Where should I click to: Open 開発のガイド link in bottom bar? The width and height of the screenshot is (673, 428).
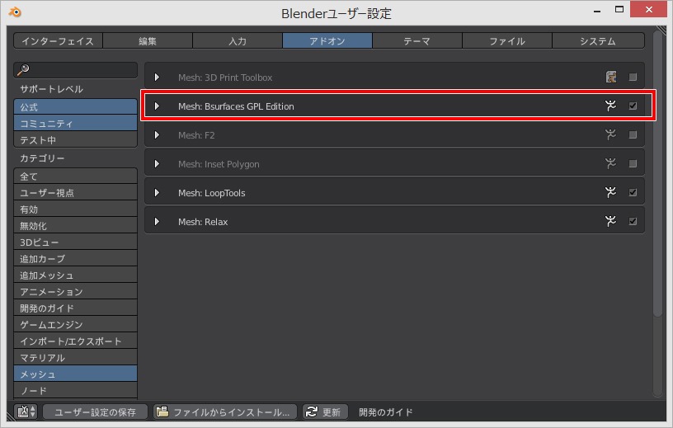pos(385,412)
